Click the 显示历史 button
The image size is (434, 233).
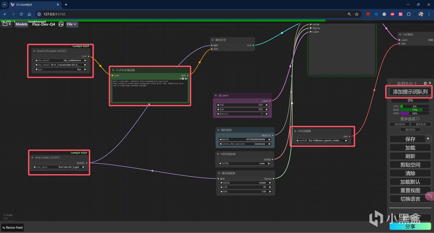(x=410, y=130)
